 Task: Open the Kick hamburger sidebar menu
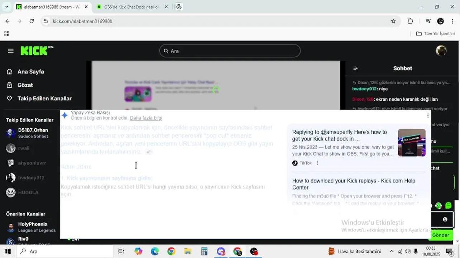click(11, 51)
